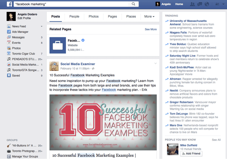Click verified badge next to Faceb...

tap(83, 40)
